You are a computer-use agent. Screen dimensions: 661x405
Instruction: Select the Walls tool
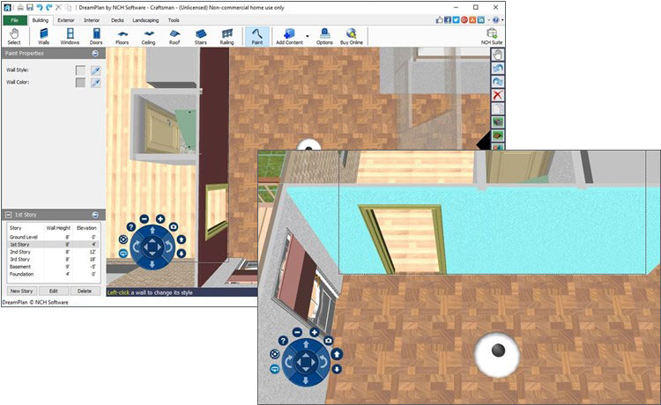tap(44, 35)
